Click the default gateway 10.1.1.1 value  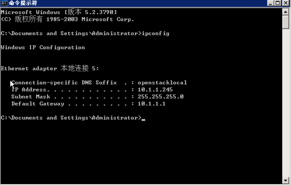tap(151, 104)
